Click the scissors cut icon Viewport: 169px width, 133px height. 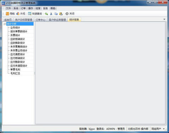(x=51, y=14)
